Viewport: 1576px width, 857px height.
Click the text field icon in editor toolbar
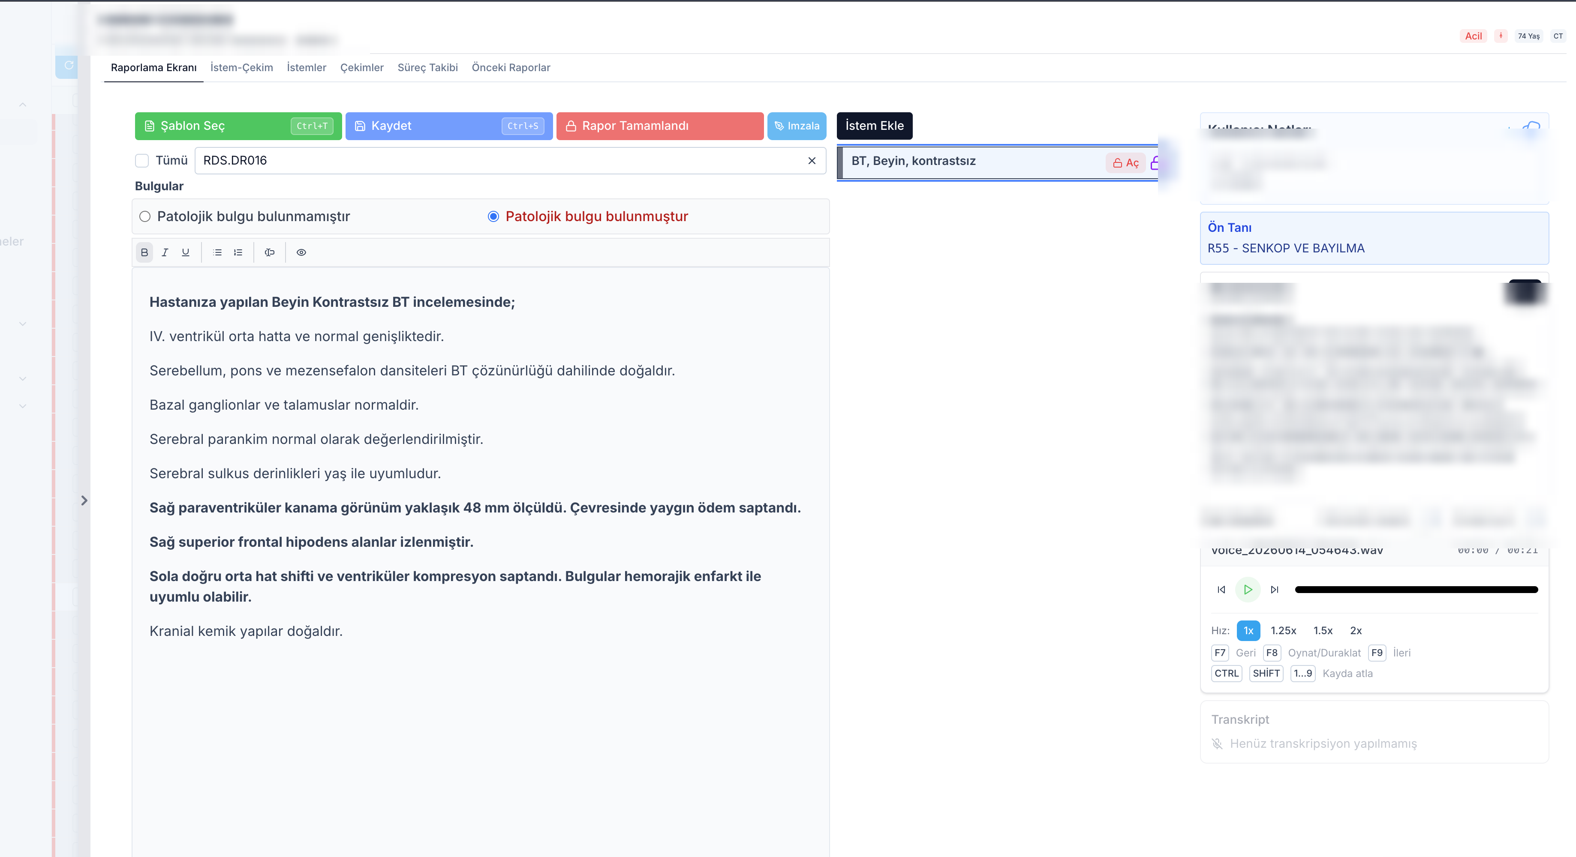(x=269, y=252)
